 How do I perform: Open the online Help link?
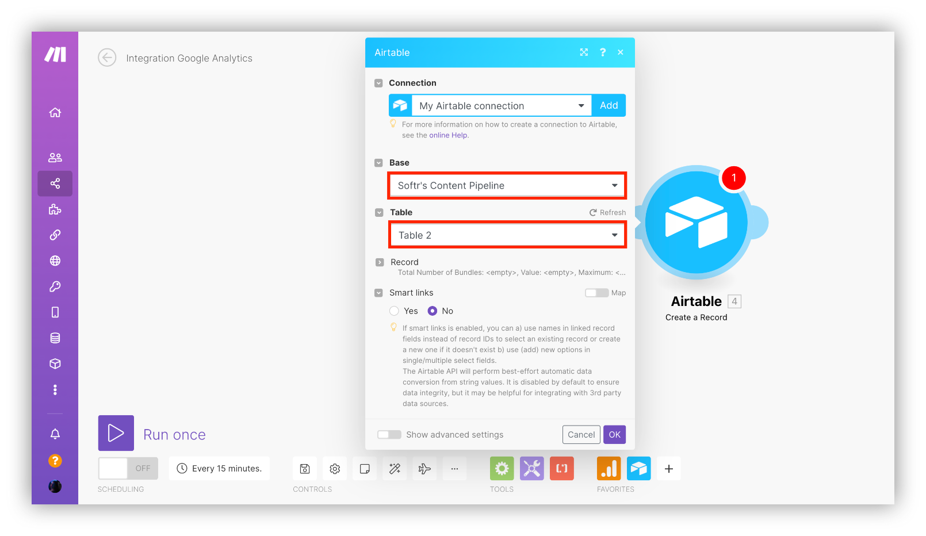tap(448, 135)
